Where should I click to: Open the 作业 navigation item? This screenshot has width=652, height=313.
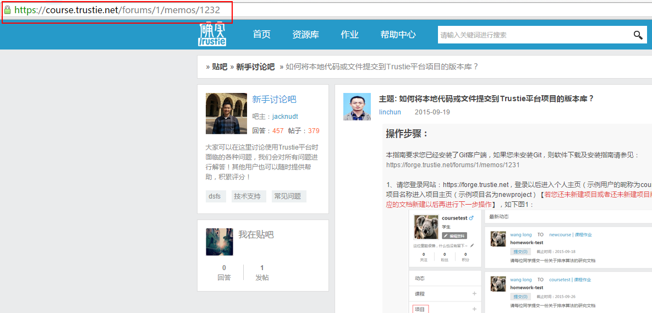coord(350,35)
